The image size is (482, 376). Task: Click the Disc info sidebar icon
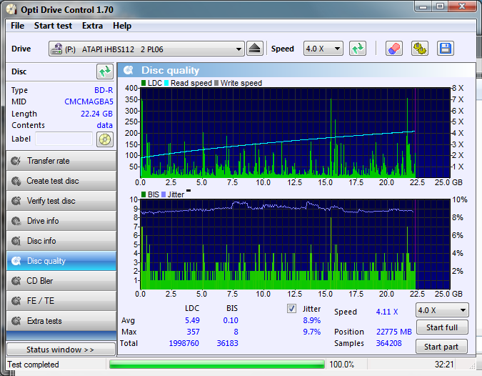click(16, 241)
